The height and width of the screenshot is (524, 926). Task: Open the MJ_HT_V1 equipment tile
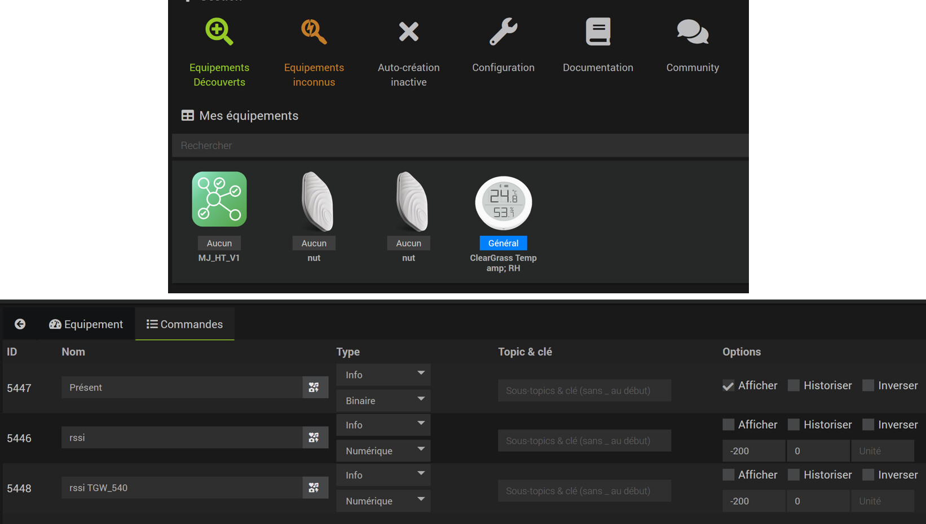[x=219, y=200]
